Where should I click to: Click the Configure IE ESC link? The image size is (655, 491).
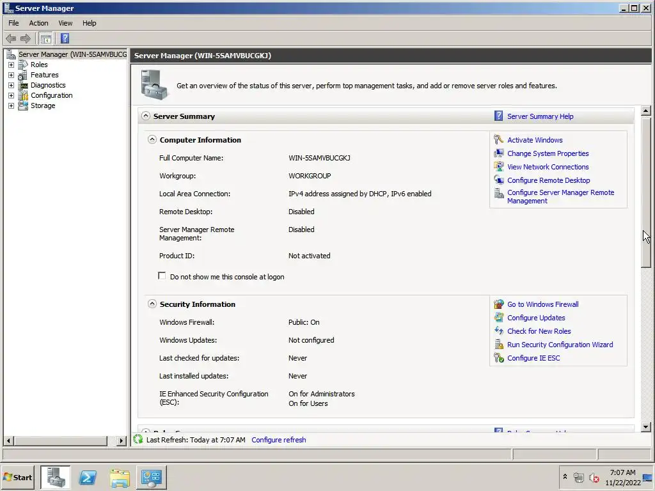533,358
